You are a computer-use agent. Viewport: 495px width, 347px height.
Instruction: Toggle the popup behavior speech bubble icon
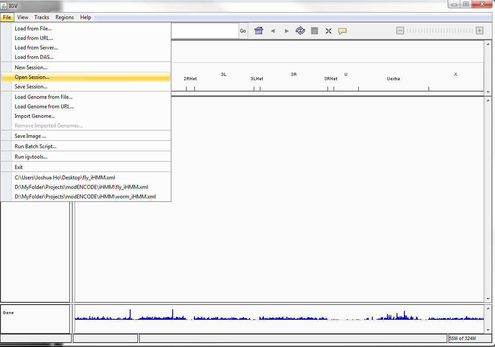tap(342, 31)
